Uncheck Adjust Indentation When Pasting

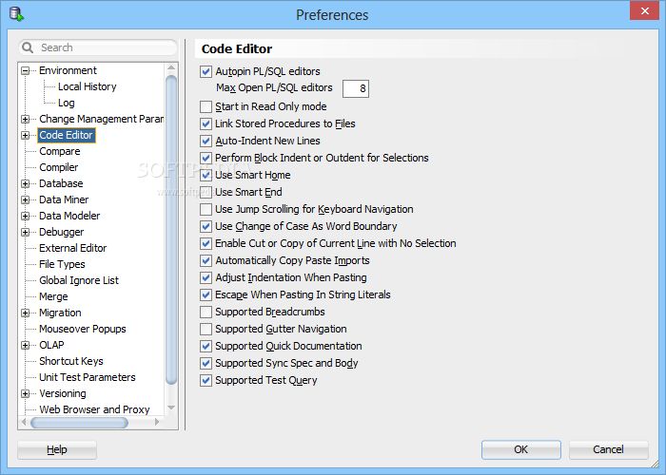click(x=206, y=277)
